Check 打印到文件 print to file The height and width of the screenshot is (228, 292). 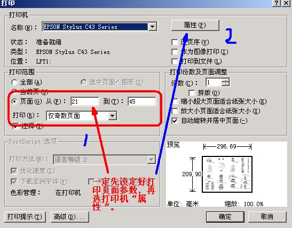(x=175, y=61)
